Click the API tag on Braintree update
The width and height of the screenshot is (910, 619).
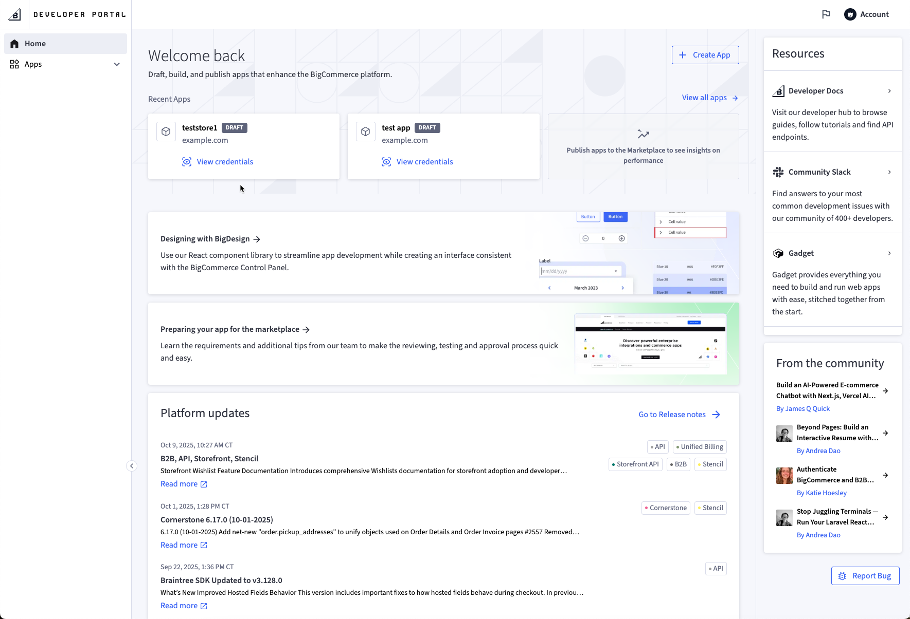[x=716, y=569]
